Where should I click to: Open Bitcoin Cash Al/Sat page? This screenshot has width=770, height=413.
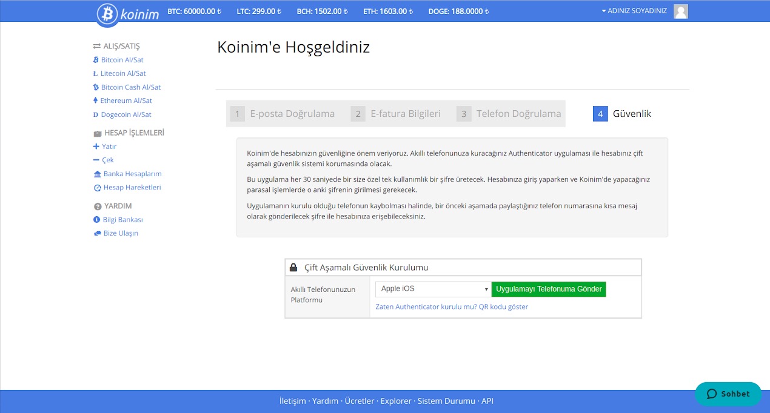(131, 87)
